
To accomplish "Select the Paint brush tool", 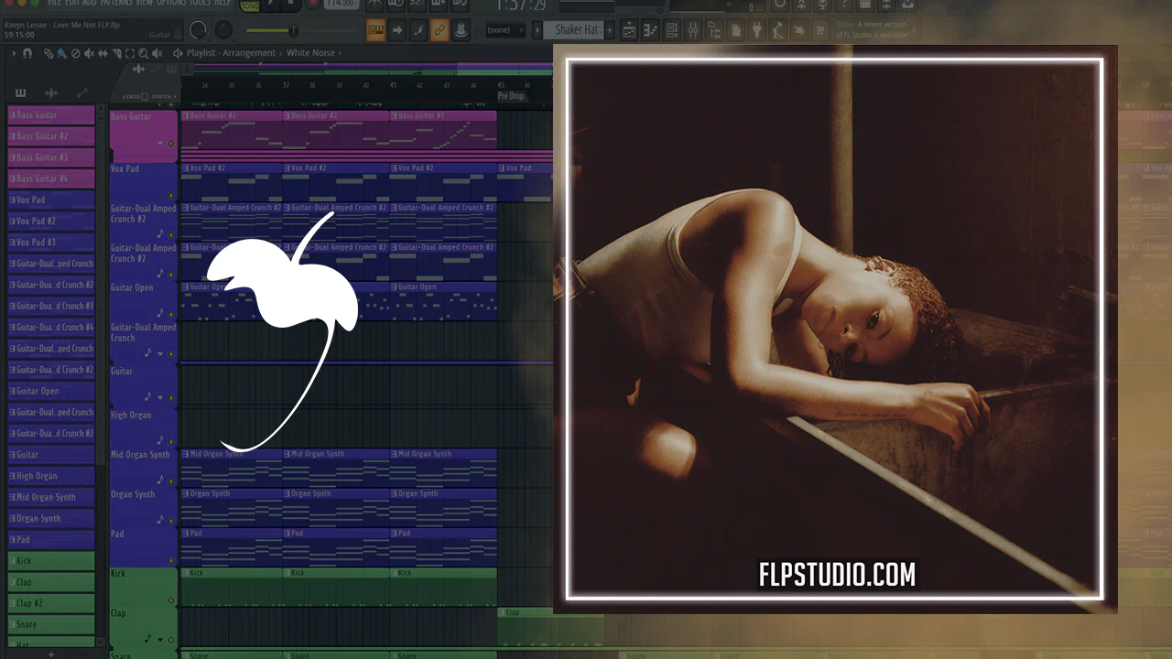I will 61,53.
